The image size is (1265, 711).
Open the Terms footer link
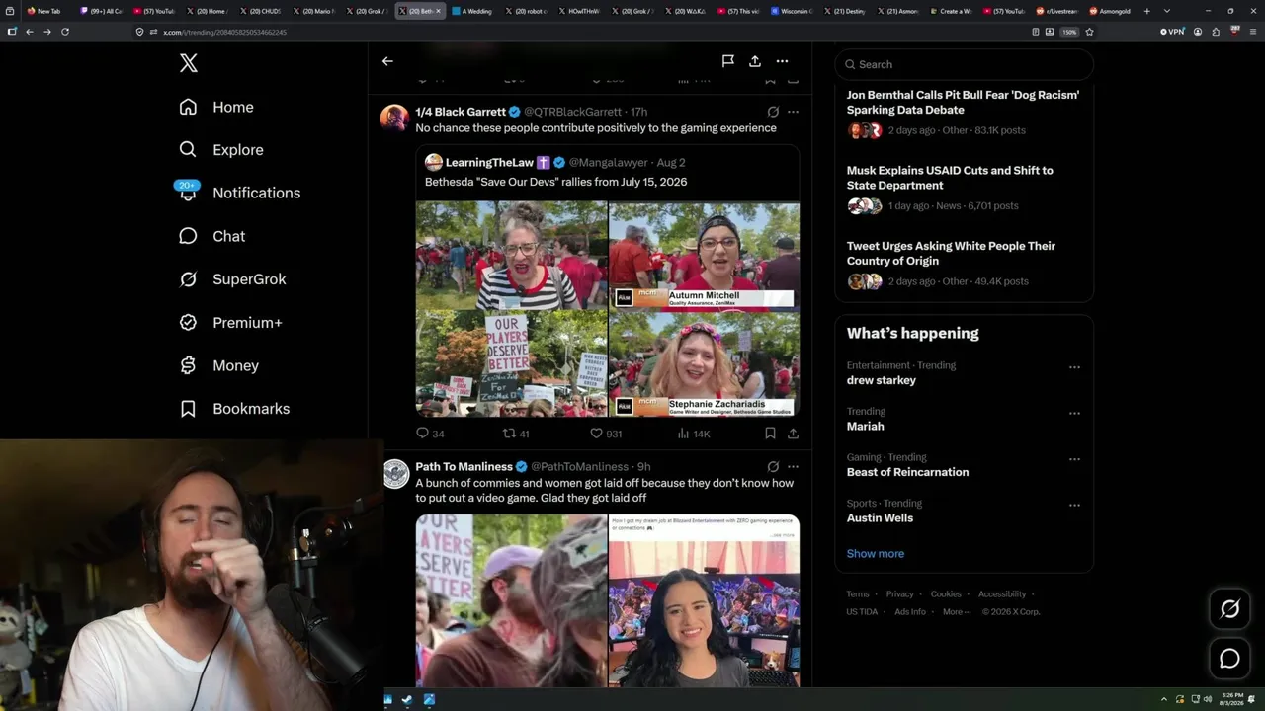pyautogui.click(x=858, y=594)
